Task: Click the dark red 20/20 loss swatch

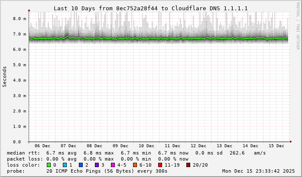Action: click(x=188, y=165)
